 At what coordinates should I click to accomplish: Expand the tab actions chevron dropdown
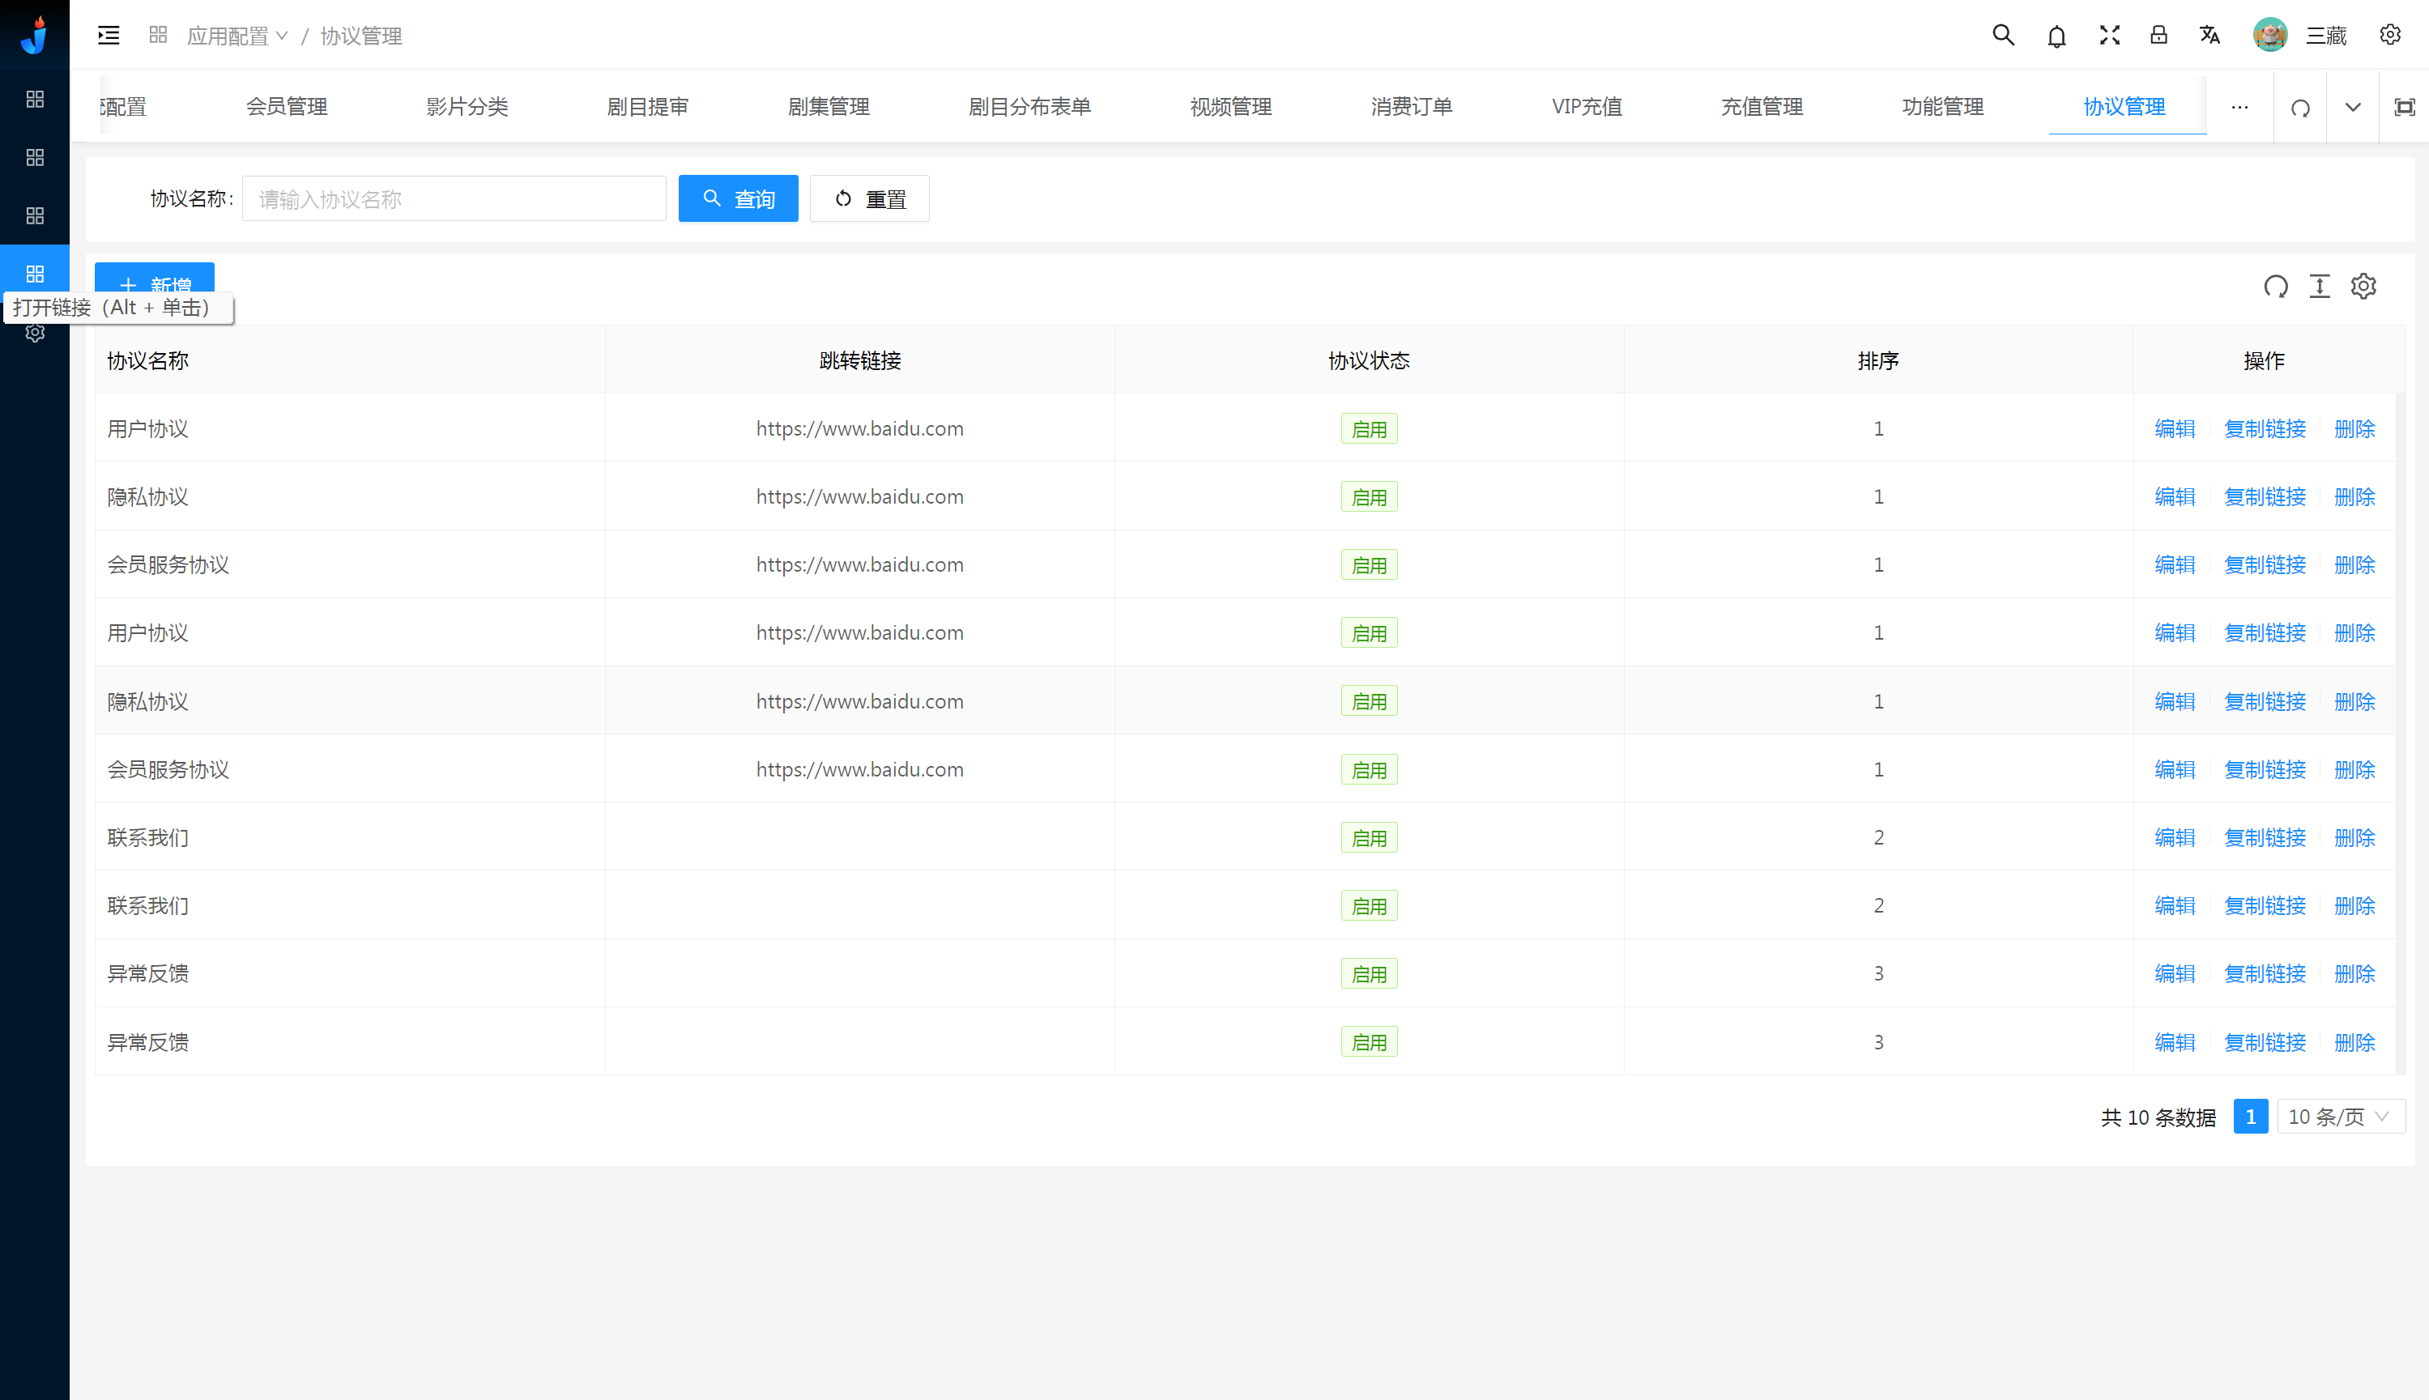(x=2352, y=107)
